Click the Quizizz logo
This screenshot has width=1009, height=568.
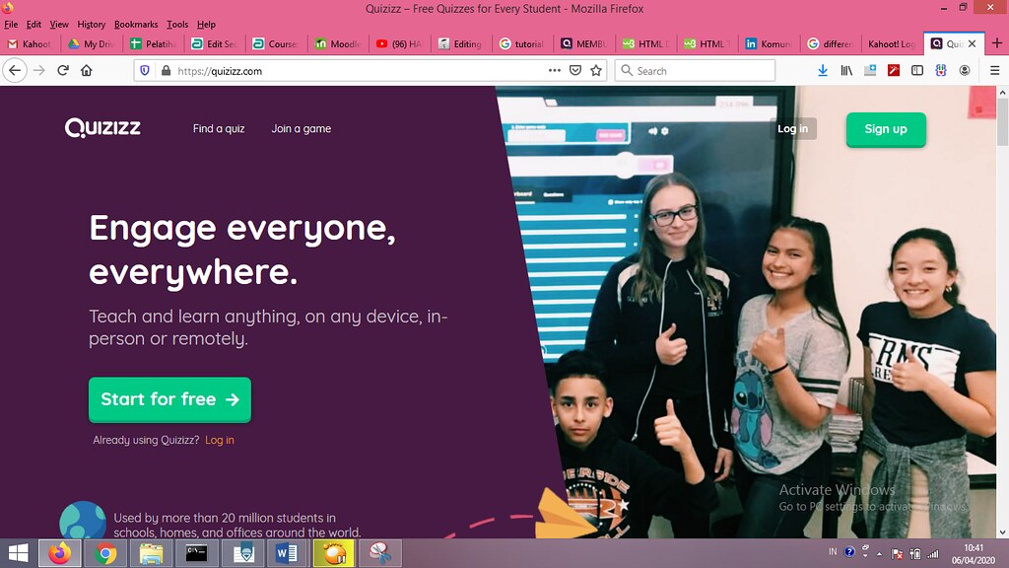102,127
